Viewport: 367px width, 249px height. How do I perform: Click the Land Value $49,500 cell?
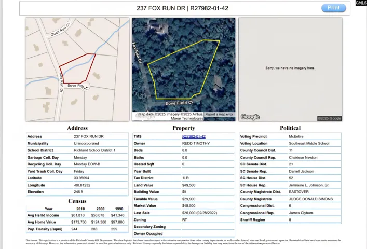[x=188, y=185]
